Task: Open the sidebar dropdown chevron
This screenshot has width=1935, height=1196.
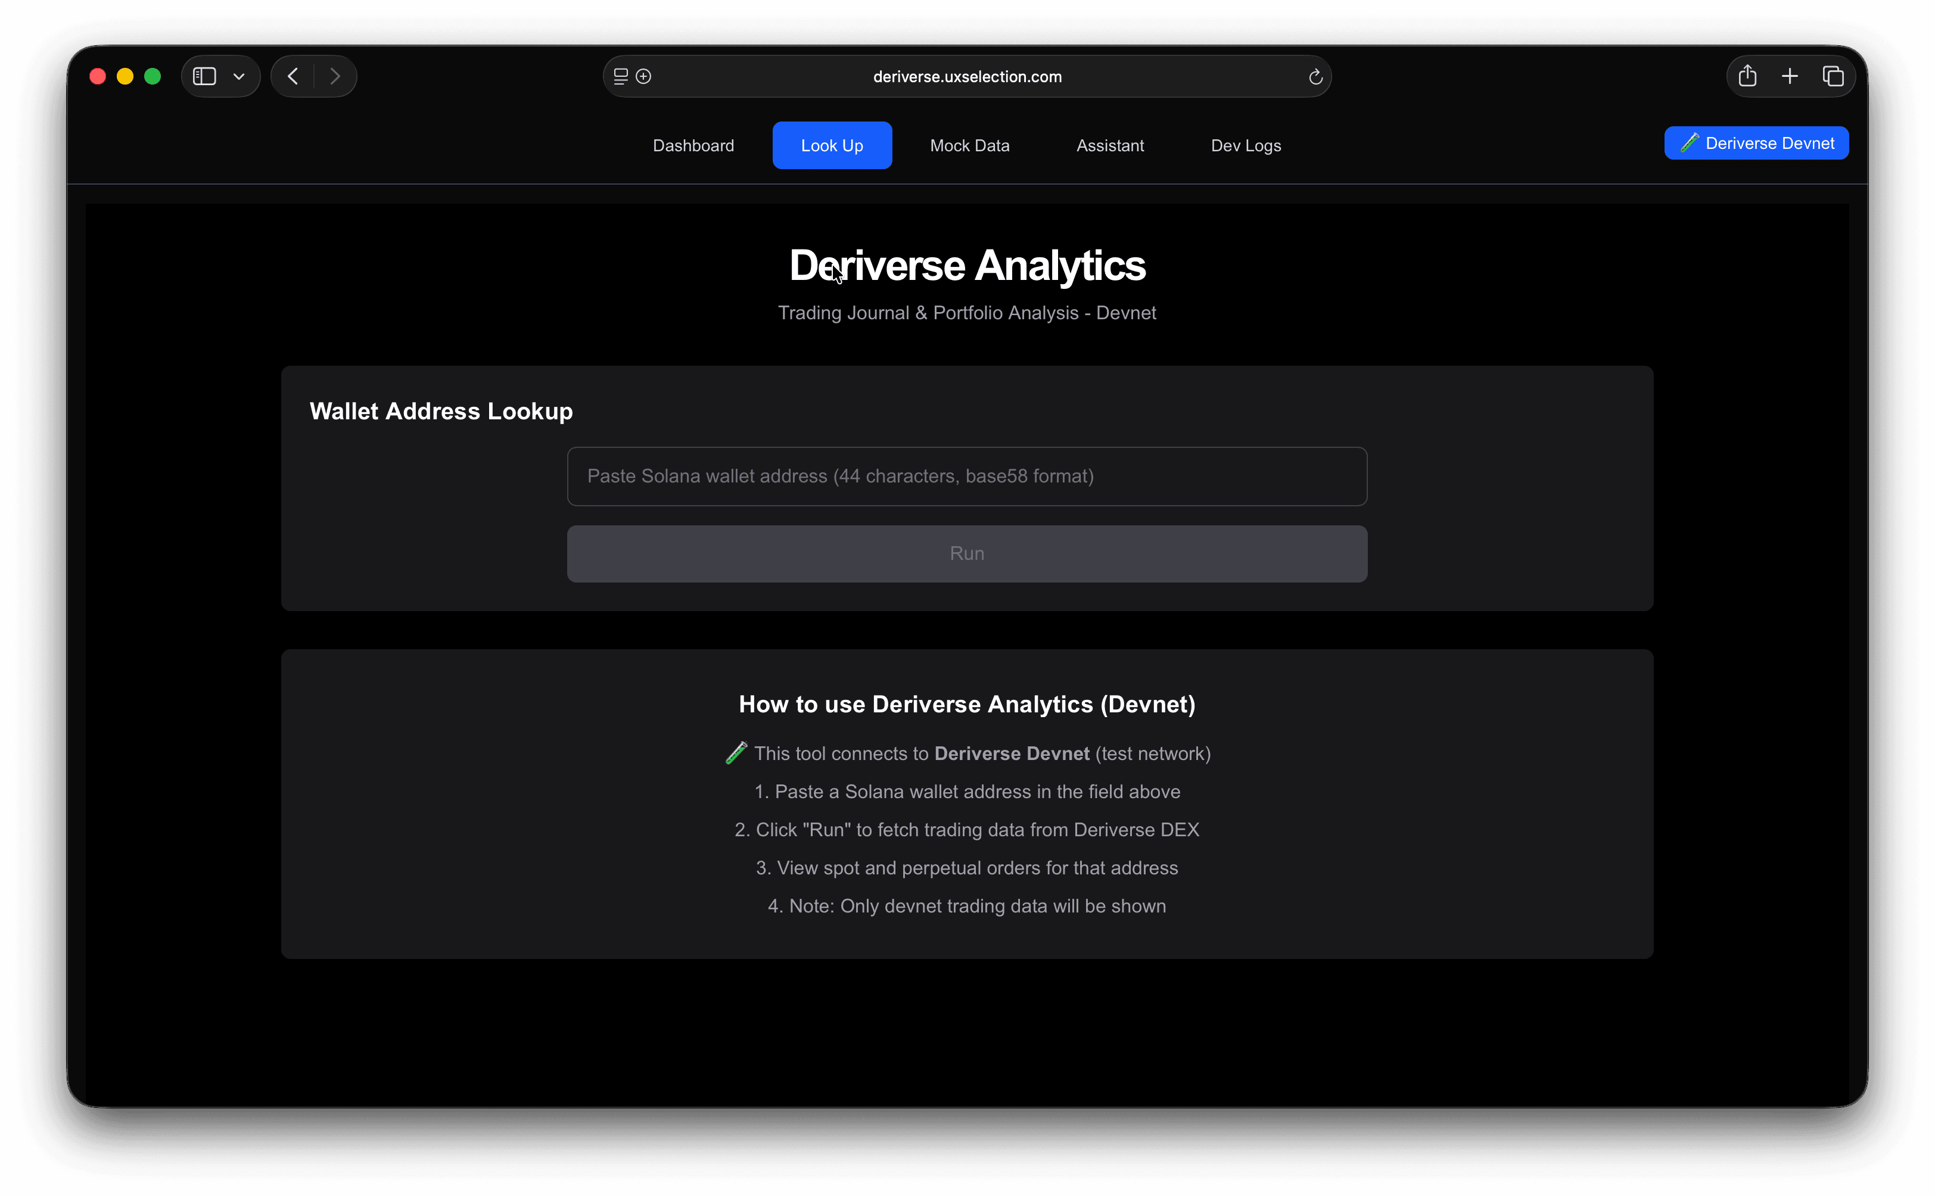Action: coord(239,77)
